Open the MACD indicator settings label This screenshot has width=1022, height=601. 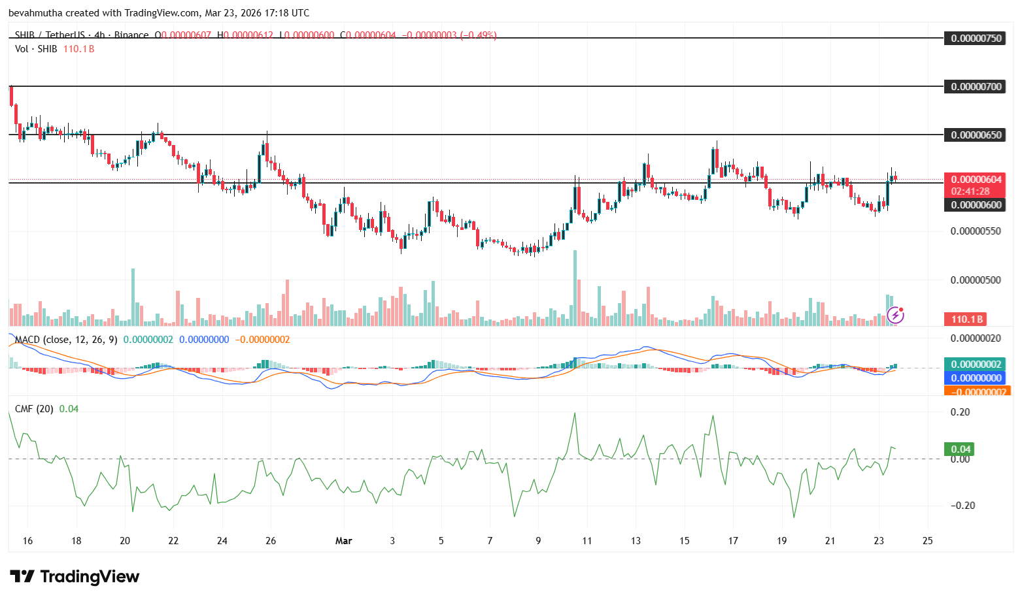(65, 340)
